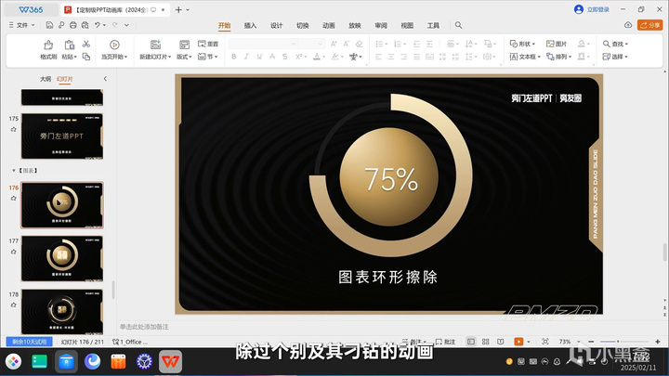Toggle Italic formatting
The image size is (669, 376).
tap(246, 57)
